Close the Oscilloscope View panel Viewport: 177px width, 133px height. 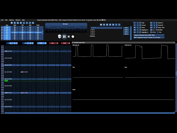click(x=174, y=42)
